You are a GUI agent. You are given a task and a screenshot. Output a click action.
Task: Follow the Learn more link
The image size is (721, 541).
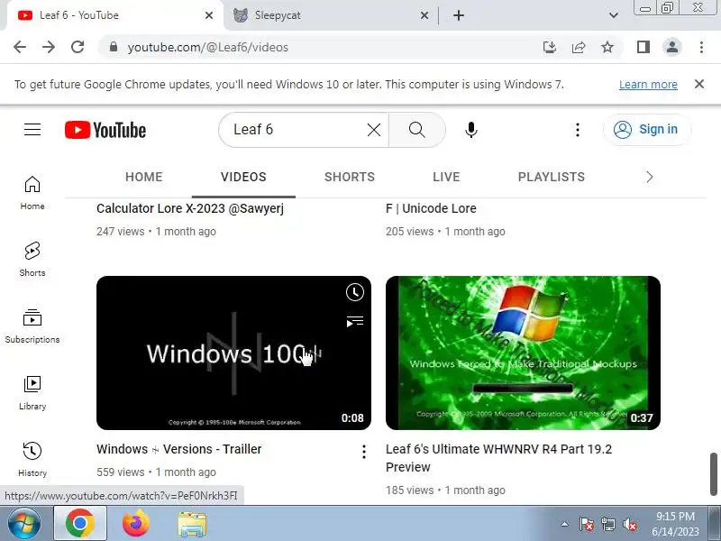(648, 85)
